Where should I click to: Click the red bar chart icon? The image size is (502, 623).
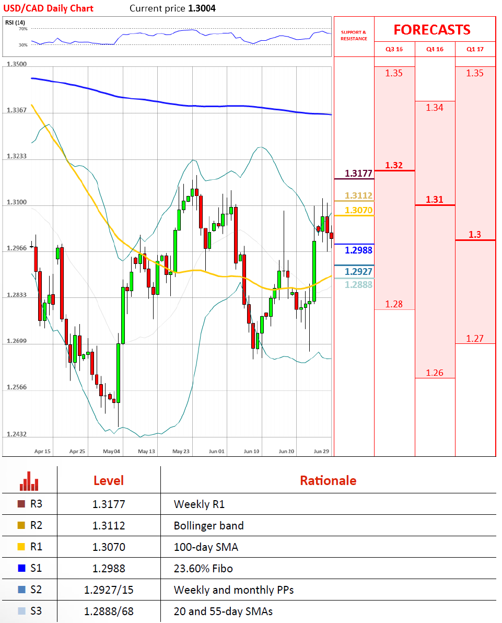point(29,481)
